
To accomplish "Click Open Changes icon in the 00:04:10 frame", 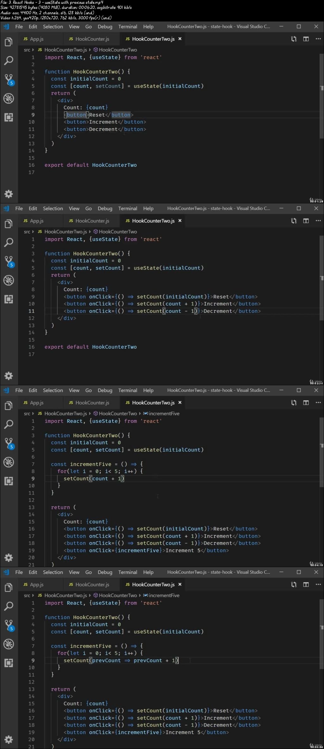I will pyautogui.click(x=294, y=403).
